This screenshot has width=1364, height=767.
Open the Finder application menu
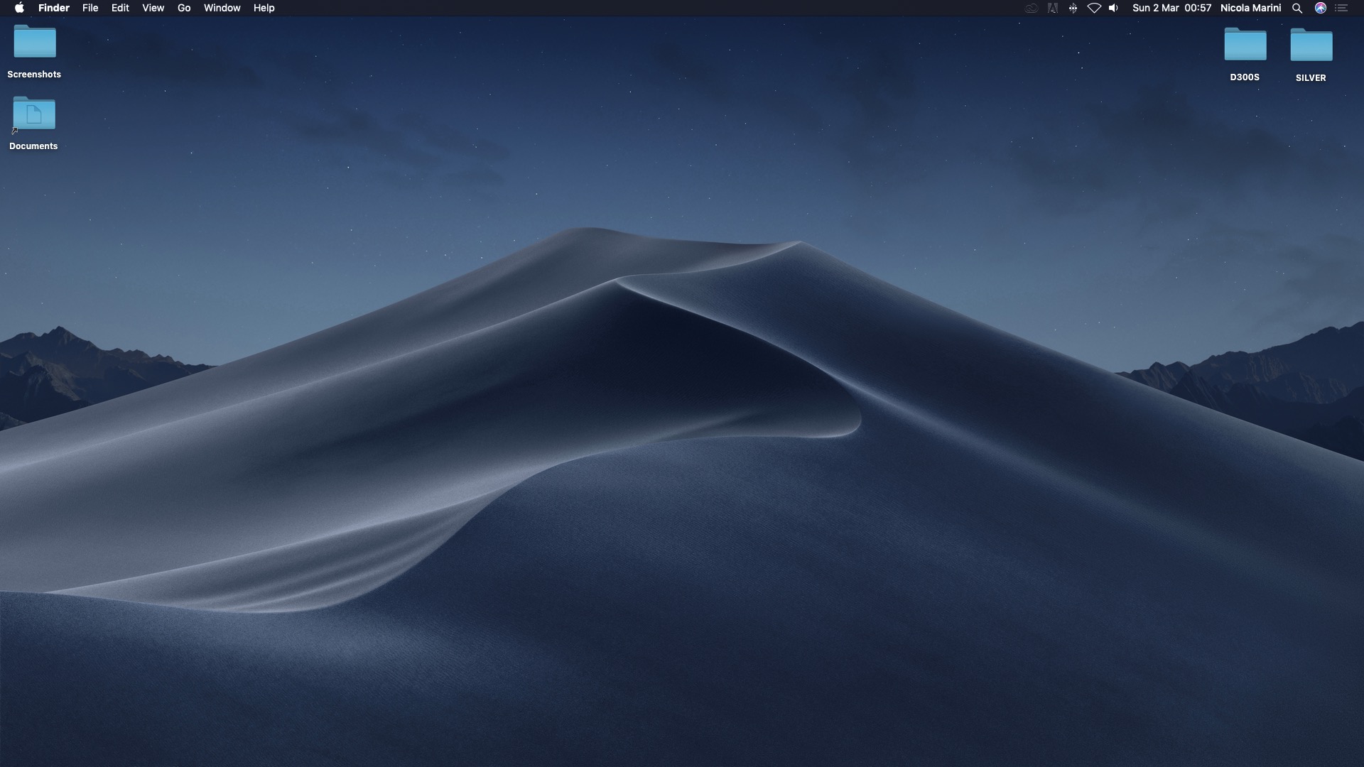[54, 8]
